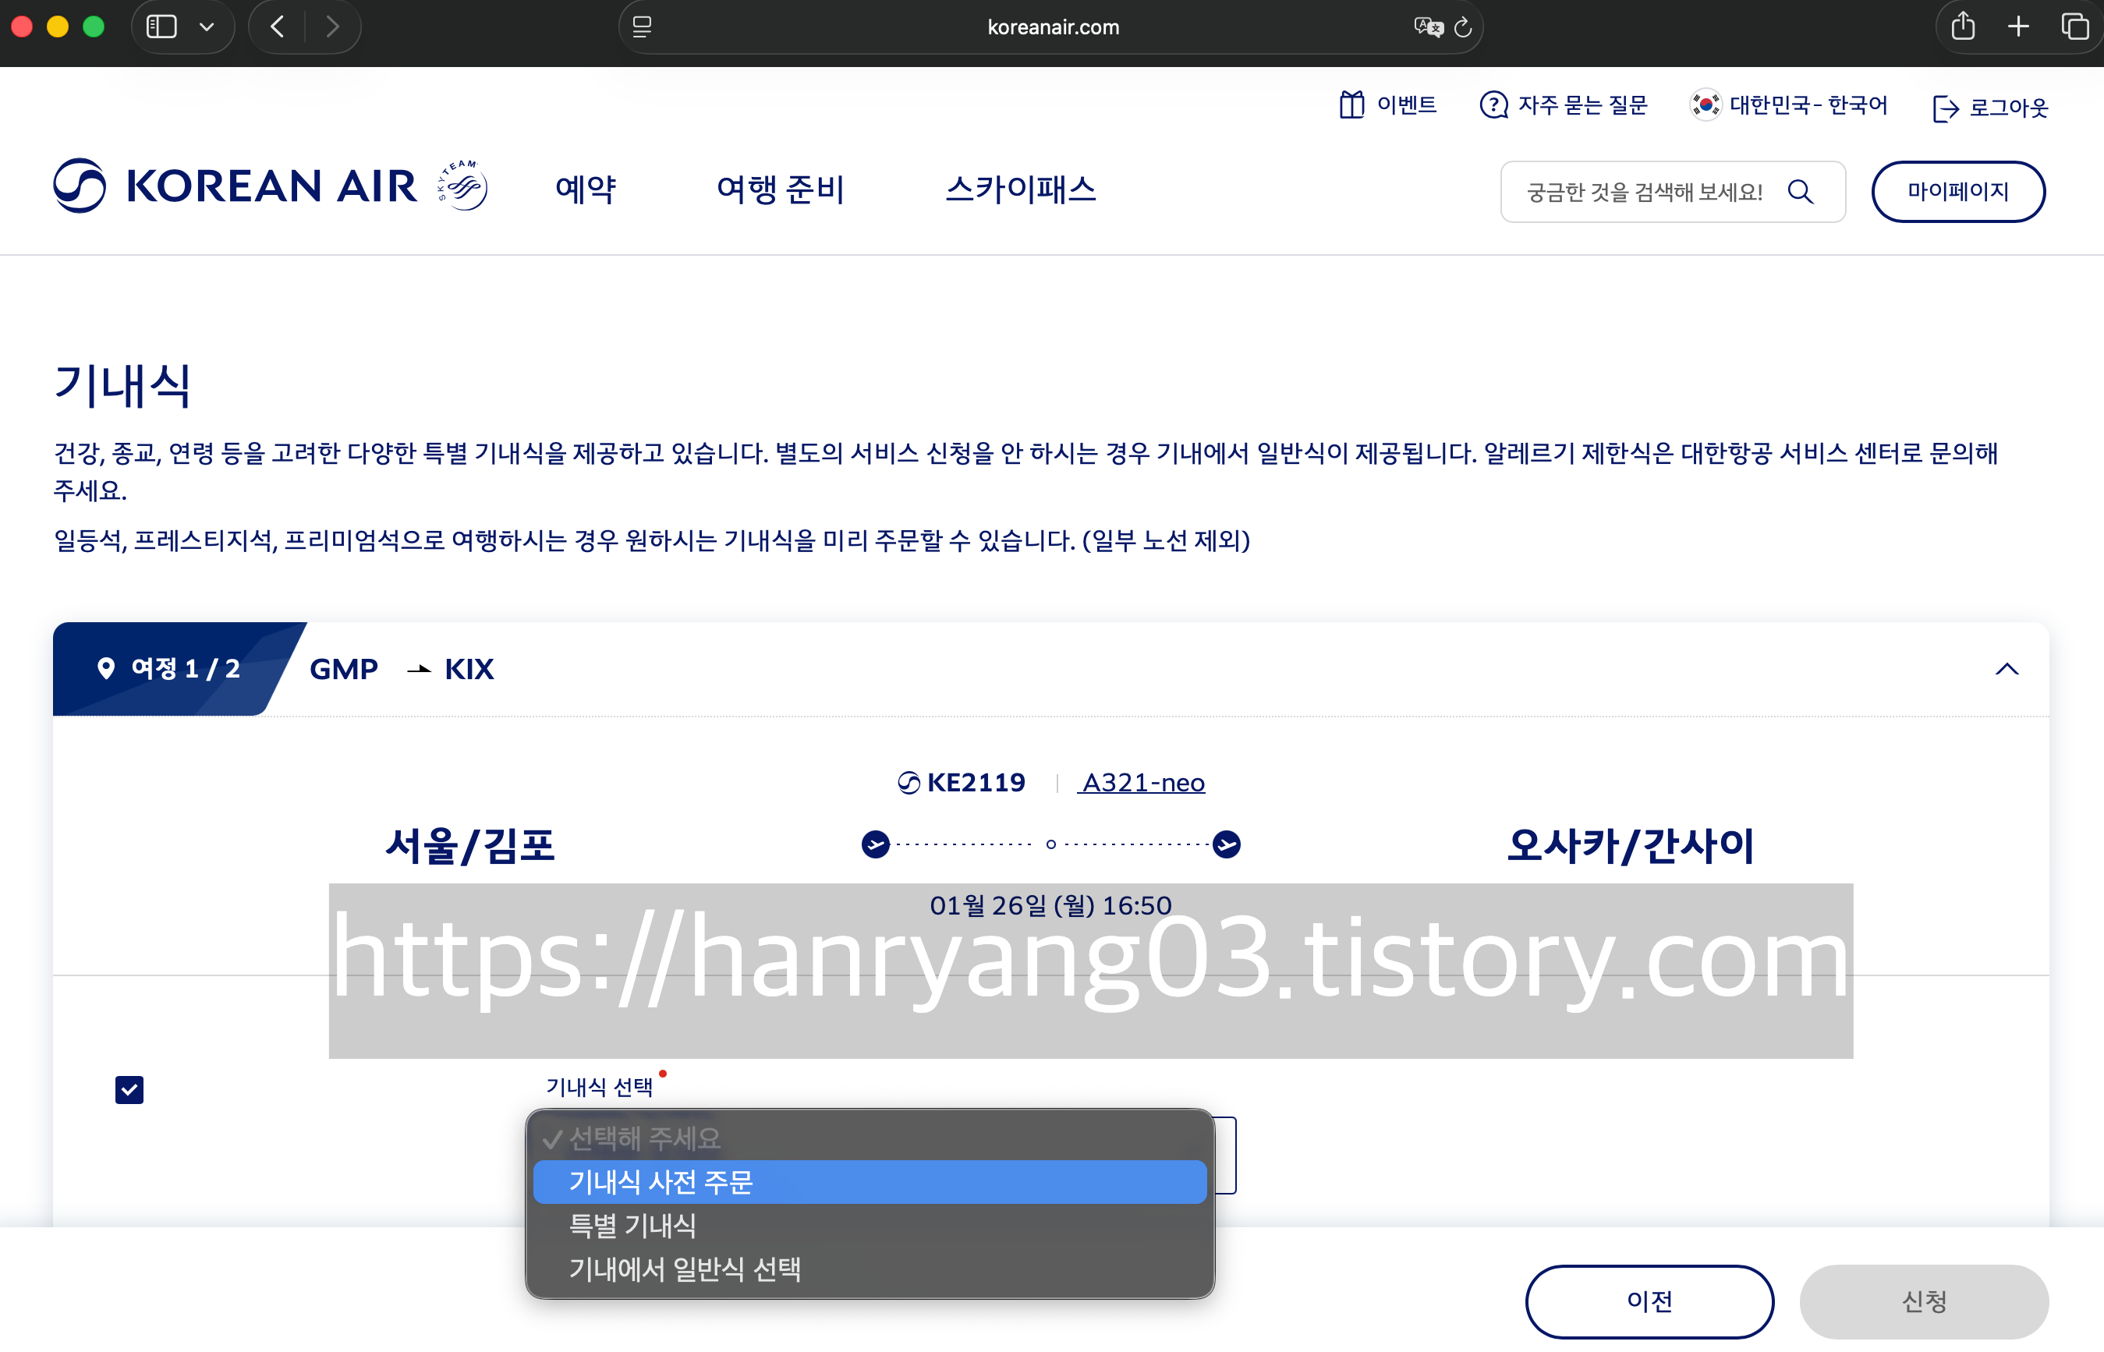Open the 스카이패스 navigation menu
Image resolution: width=2104 pixels, height=1352 pixels.
1020,189
